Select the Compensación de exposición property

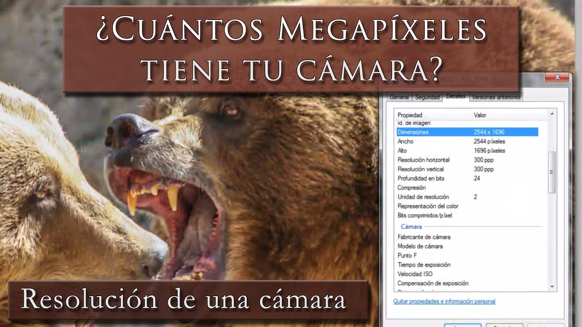[x=433, y=283]
